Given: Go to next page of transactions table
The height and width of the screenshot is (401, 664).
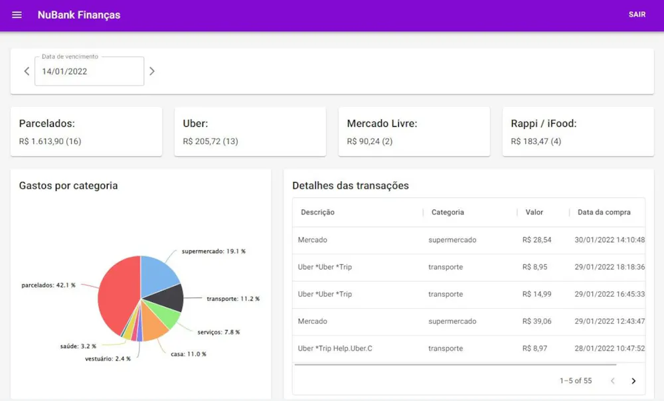Looking at the screenshot, I should pyautogui.click(x=633, y=380).
